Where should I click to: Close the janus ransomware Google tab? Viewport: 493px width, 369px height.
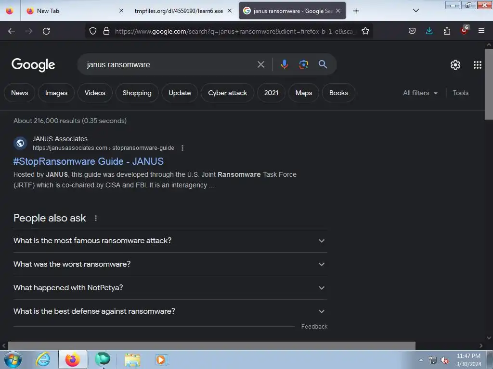(338, 11)
